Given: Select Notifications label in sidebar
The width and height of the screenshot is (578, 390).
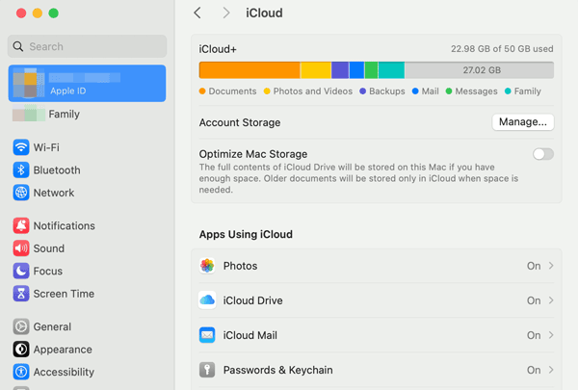Looking at the screenshot, I should (65, 225).
